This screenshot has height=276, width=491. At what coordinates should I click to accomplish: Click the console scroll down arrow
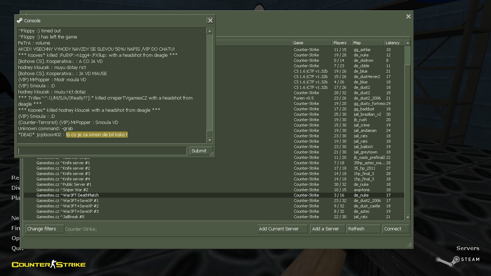tap(209, 140)
